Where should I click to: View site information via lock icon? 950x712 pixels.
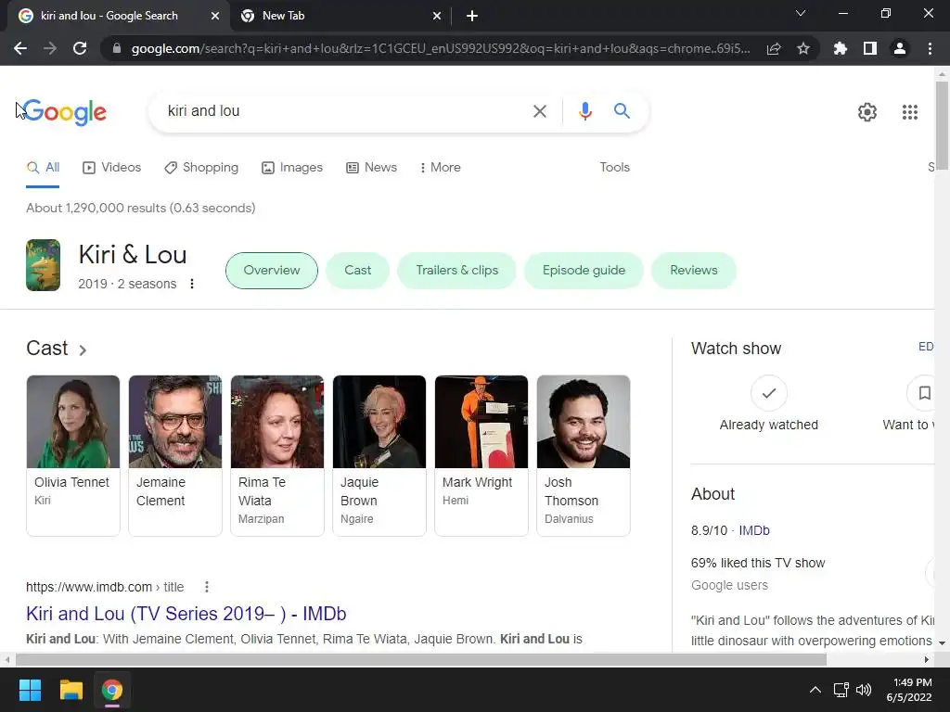117,48
